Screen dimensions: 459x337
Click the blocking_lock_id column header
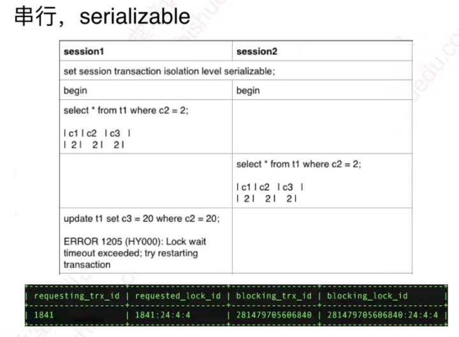(367, 296)
